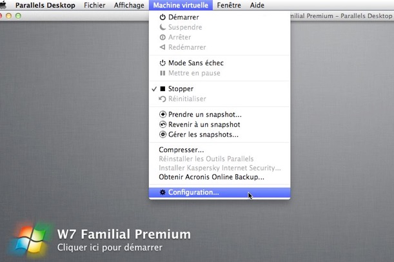Click the dashed power icon for Mode Sans échec
394x262 pixels.
[163, 63]
